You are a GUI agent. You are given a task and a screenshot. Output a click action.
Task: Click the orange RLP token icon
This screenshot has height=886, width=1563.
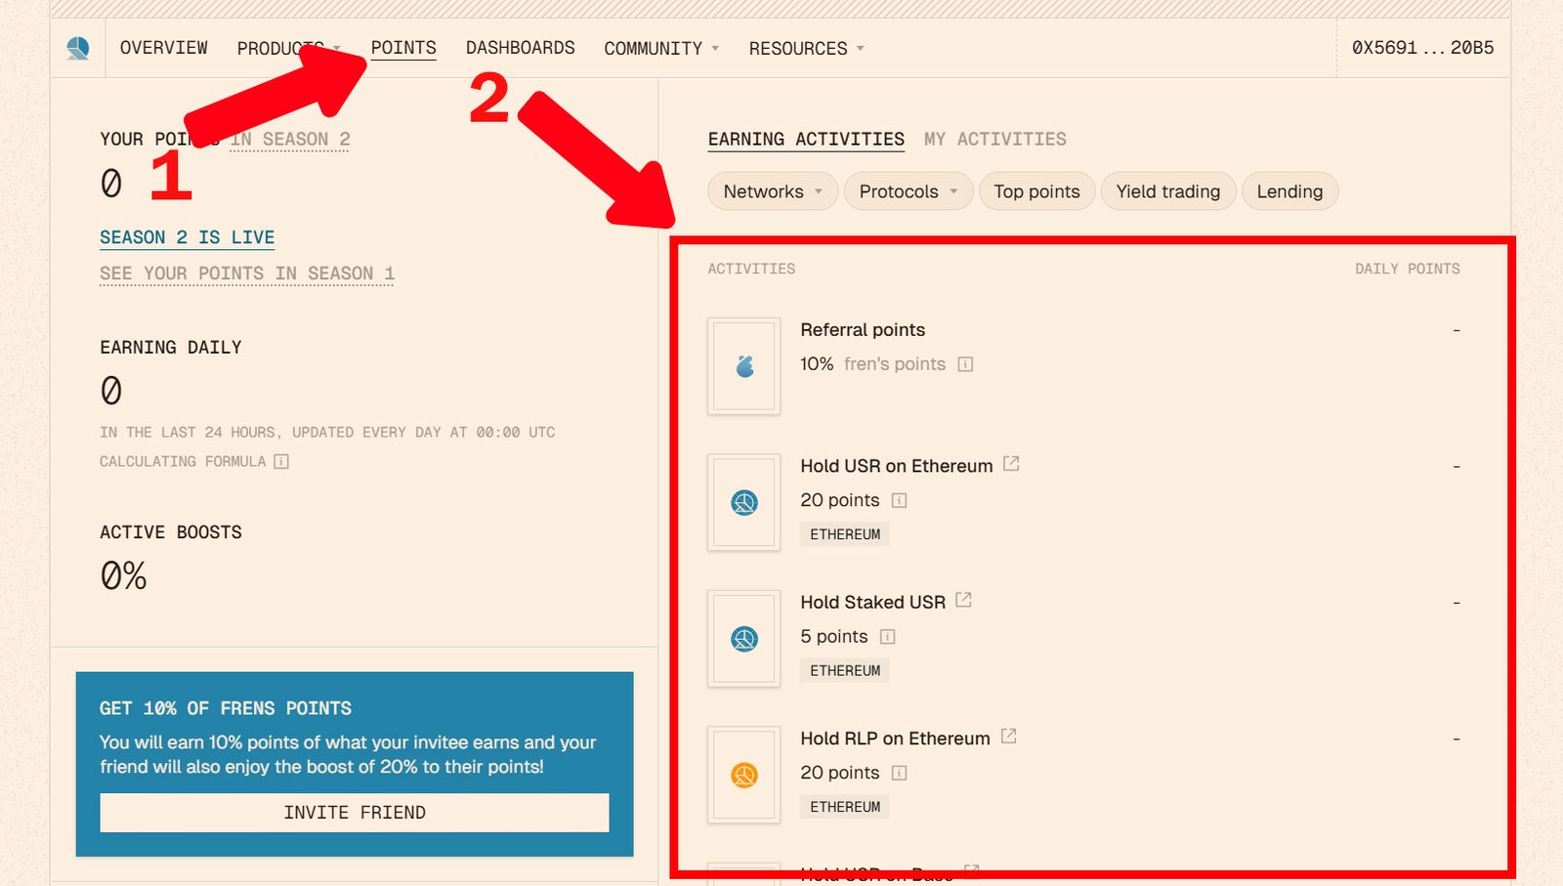[x=744, y=775]
